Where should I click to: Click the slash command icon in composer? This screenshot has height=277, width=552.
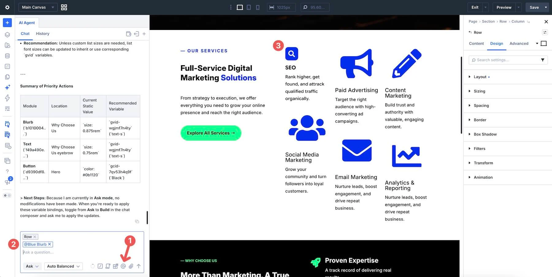pyautogui.click(x=100, y=266)
